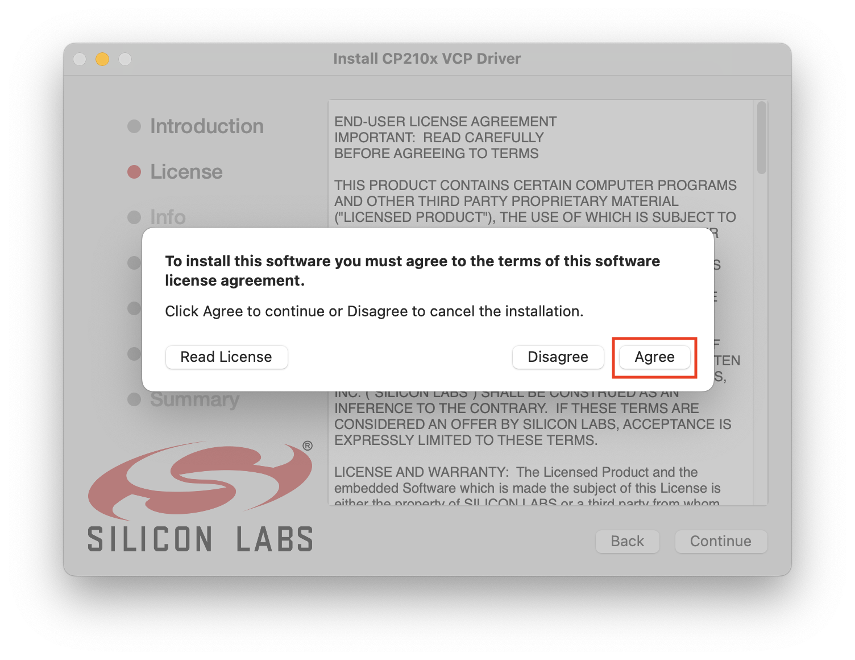Select the Introduction step bullet
This screenshot has height=660, width=855.
(x=134, y=126)
